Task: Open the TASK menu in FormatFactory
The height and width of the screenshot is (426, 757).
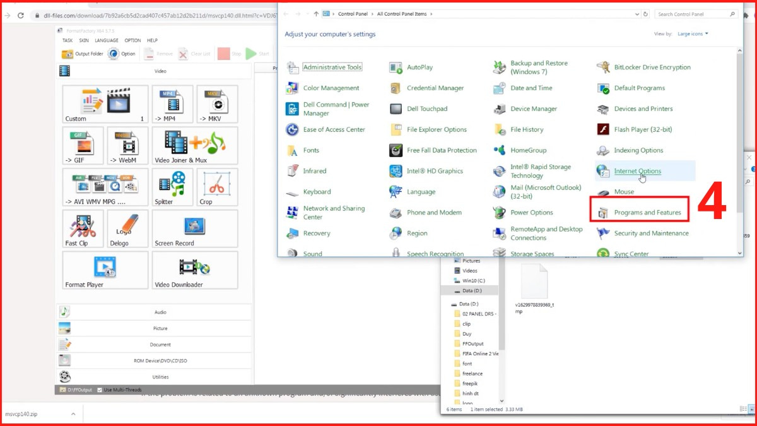Action: pyautogui.click(x=67, y=40)
